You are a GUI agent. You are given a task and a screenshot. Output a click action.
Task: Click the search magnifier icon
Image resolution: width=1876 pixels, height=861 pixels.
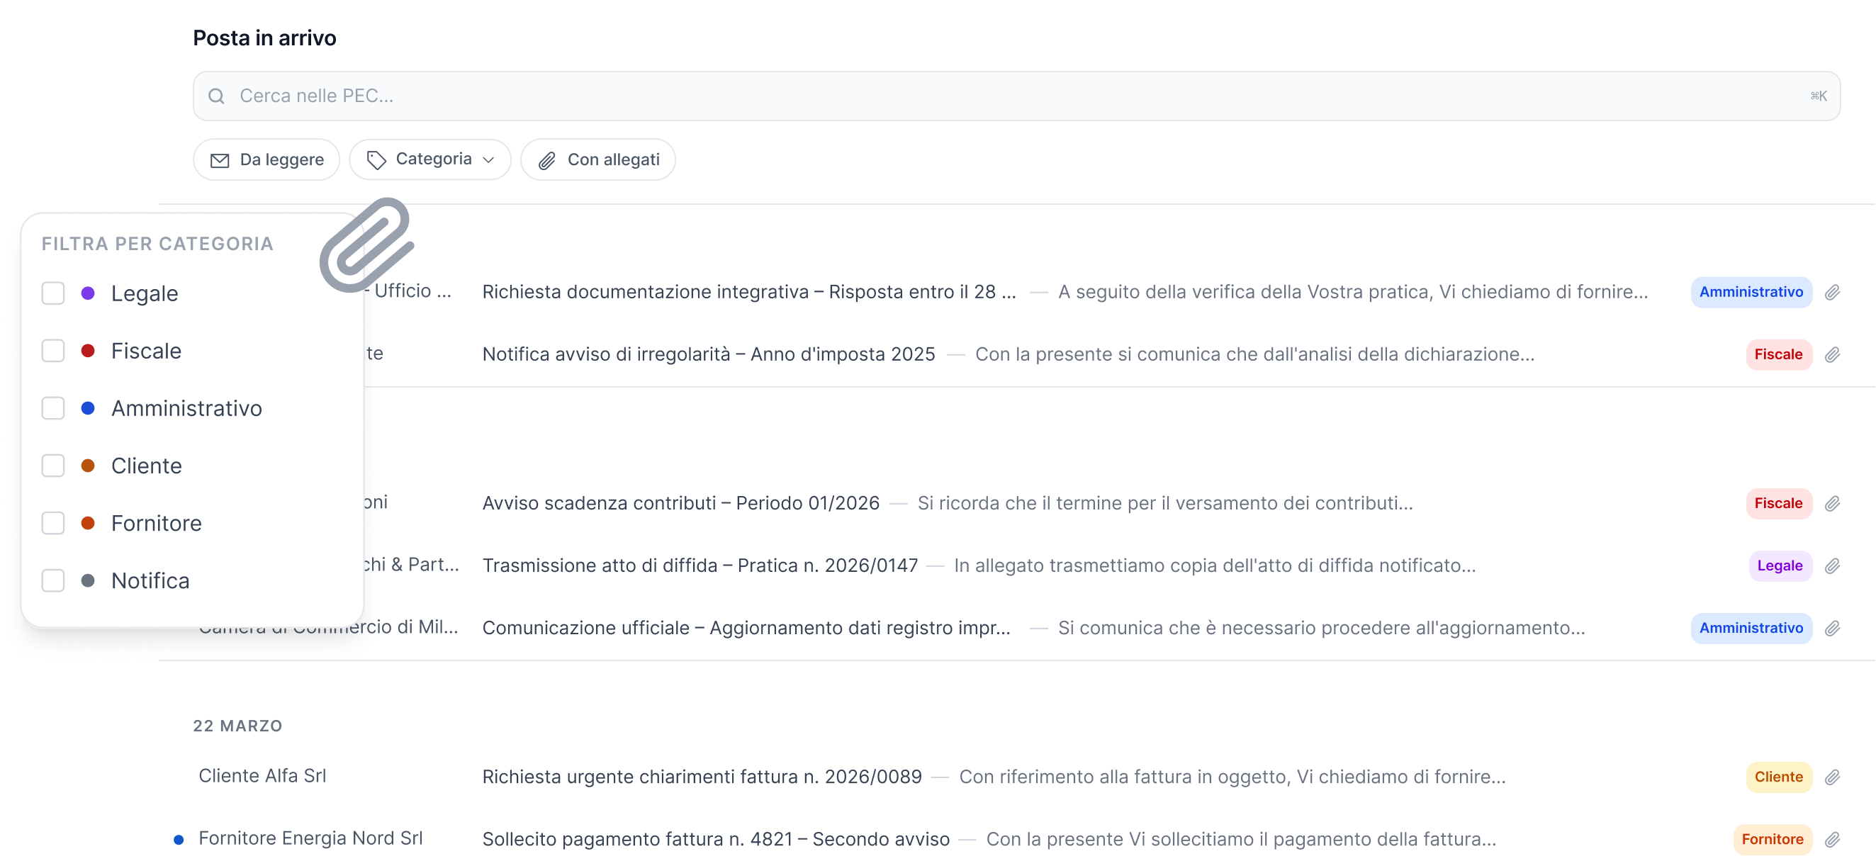[x=216, y=96]
